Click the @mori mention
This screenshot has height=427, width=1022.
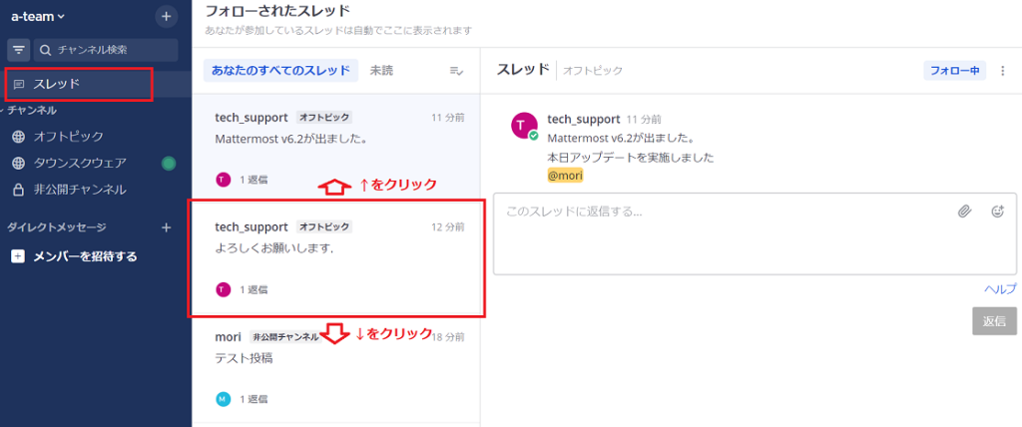click(x=565, y=176)
